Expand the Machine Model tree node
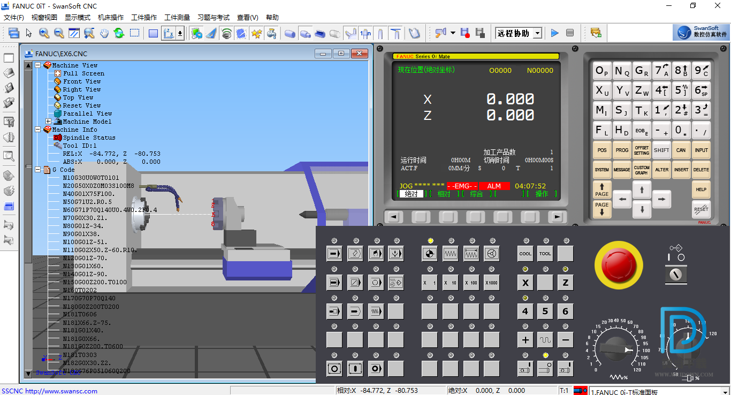This screenshot has width=731, height=395. coord(48,121)
